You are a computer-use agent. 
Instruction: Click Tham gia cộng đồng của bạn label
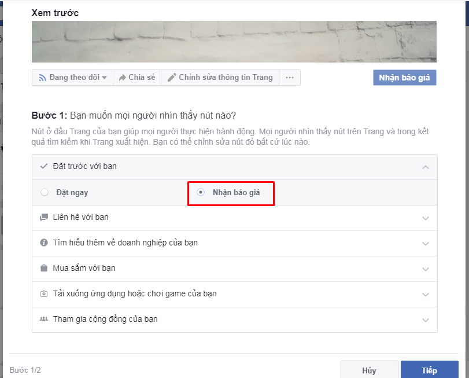point(105,319)
